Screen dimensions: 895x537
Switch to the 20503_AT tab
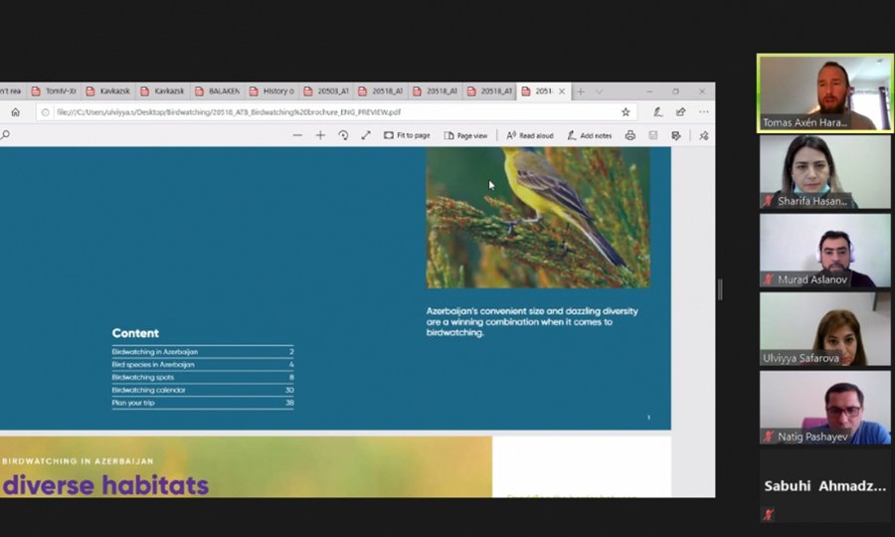[327, 91]
